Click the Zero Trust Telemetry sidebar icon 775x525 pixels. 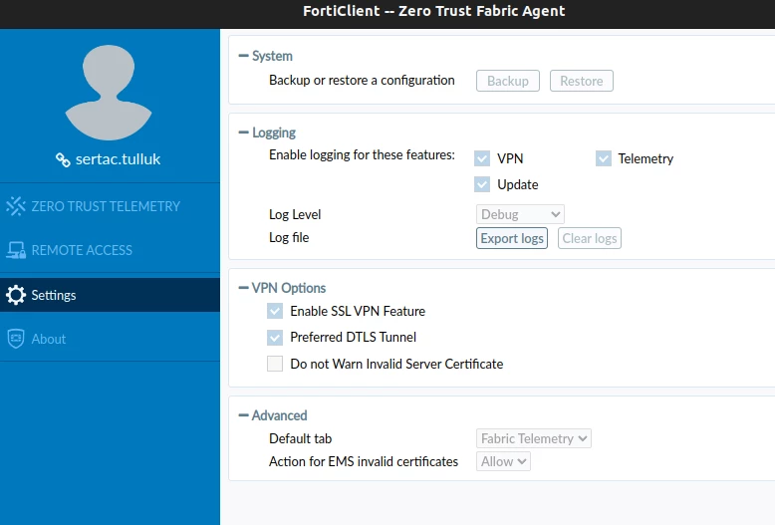point(16,206)
